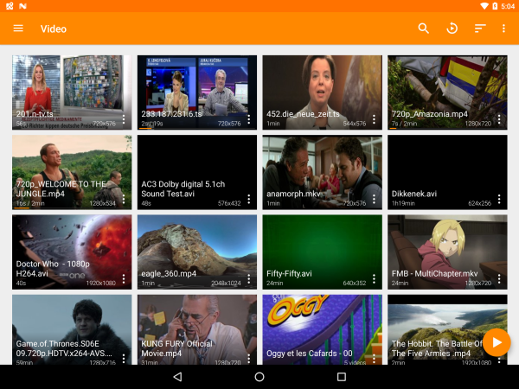Resume last playback with circular play icon
Image resolution: width=519 pixels, height=389 pixels.
coord(452,29)
